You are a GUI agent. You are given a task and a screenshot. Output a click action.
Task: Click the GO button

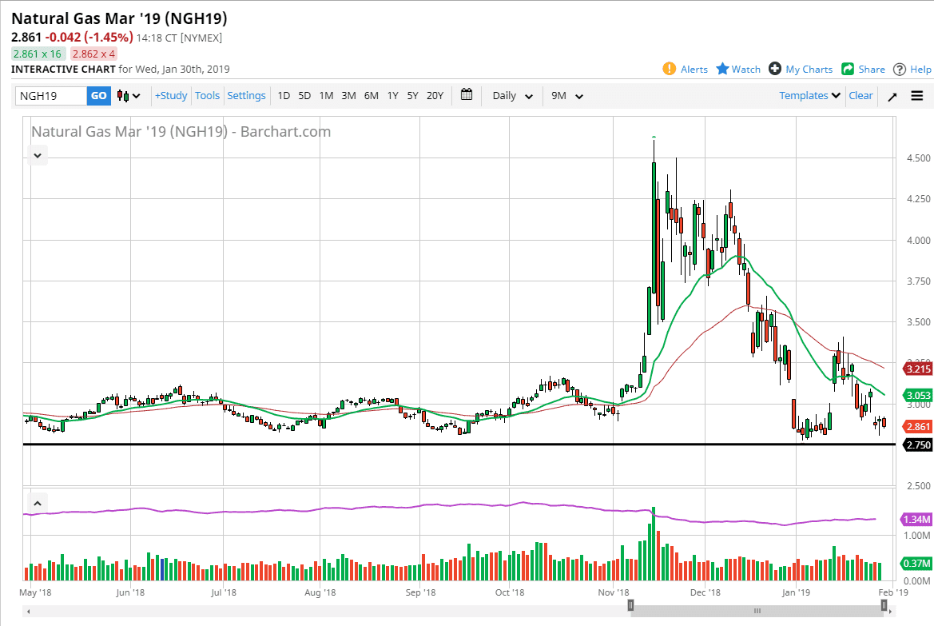[99, 95]
